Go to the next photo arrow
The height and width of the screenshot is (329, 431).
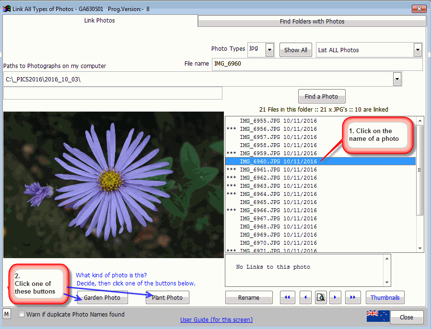tap(335, 297)
